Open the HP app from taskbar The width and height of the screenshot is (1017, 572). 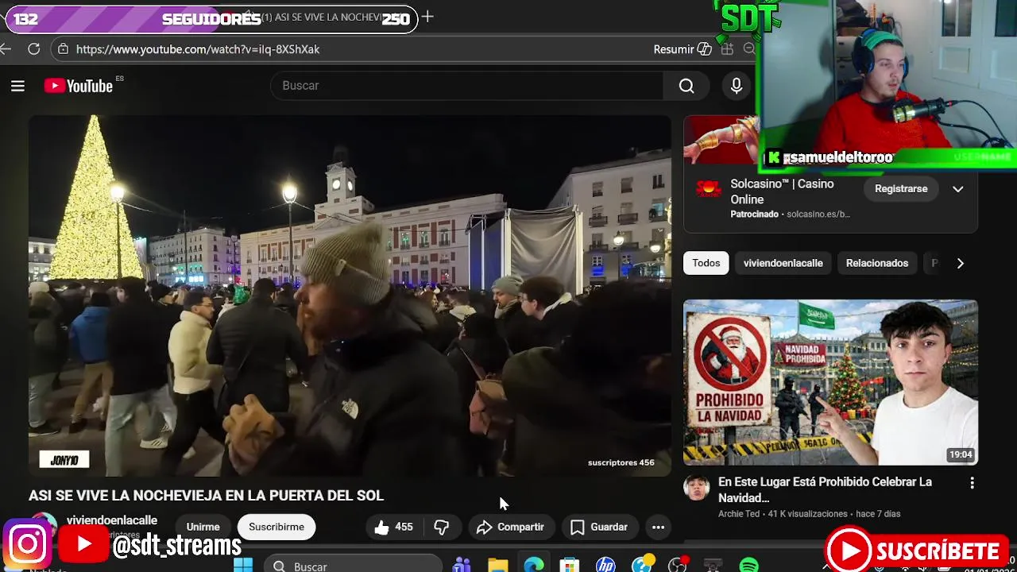[x=605, y=566]
